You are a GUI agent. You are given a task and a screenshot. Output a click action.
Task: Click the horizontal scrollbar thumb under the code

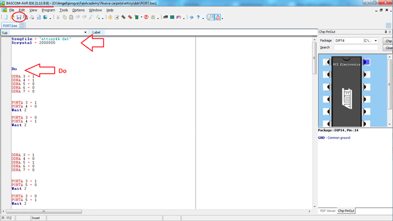44,211
